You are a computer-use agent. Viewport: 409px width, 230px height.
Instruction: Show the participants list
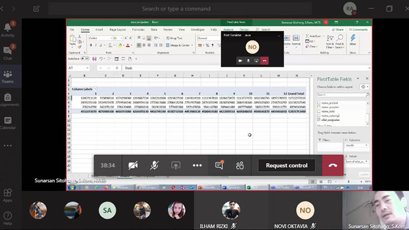(x=240, y=165)
